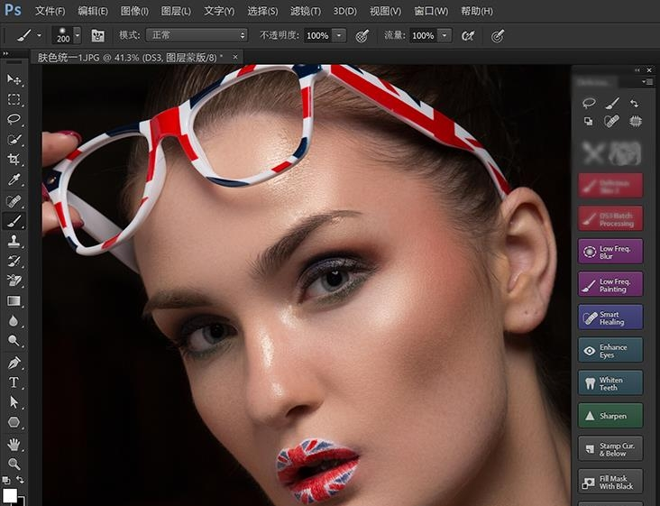Activate the Clone Stamp tool
660x506 pixels.
click(14, 241)
